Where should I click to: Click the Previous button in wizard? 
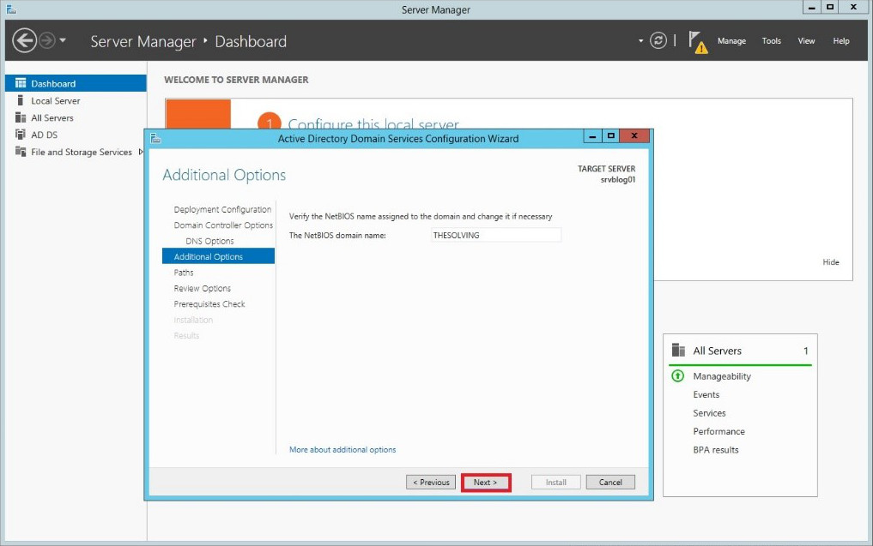[x=431, y=482]
